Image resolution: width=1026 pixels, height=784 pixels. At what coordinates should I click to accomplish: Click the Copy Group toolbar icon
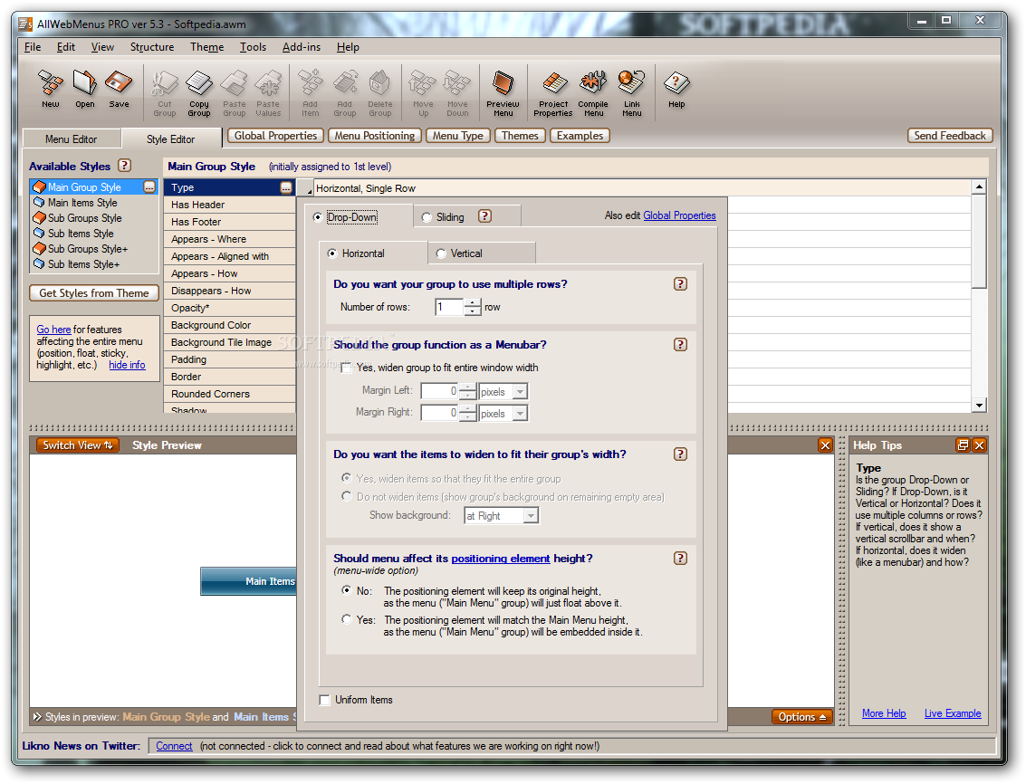point(199,93)
